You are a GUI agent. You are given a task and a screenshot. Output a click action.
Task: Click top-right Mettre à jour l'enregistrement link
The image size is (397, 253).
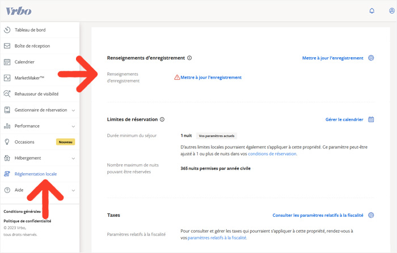(x=333, y=58)
